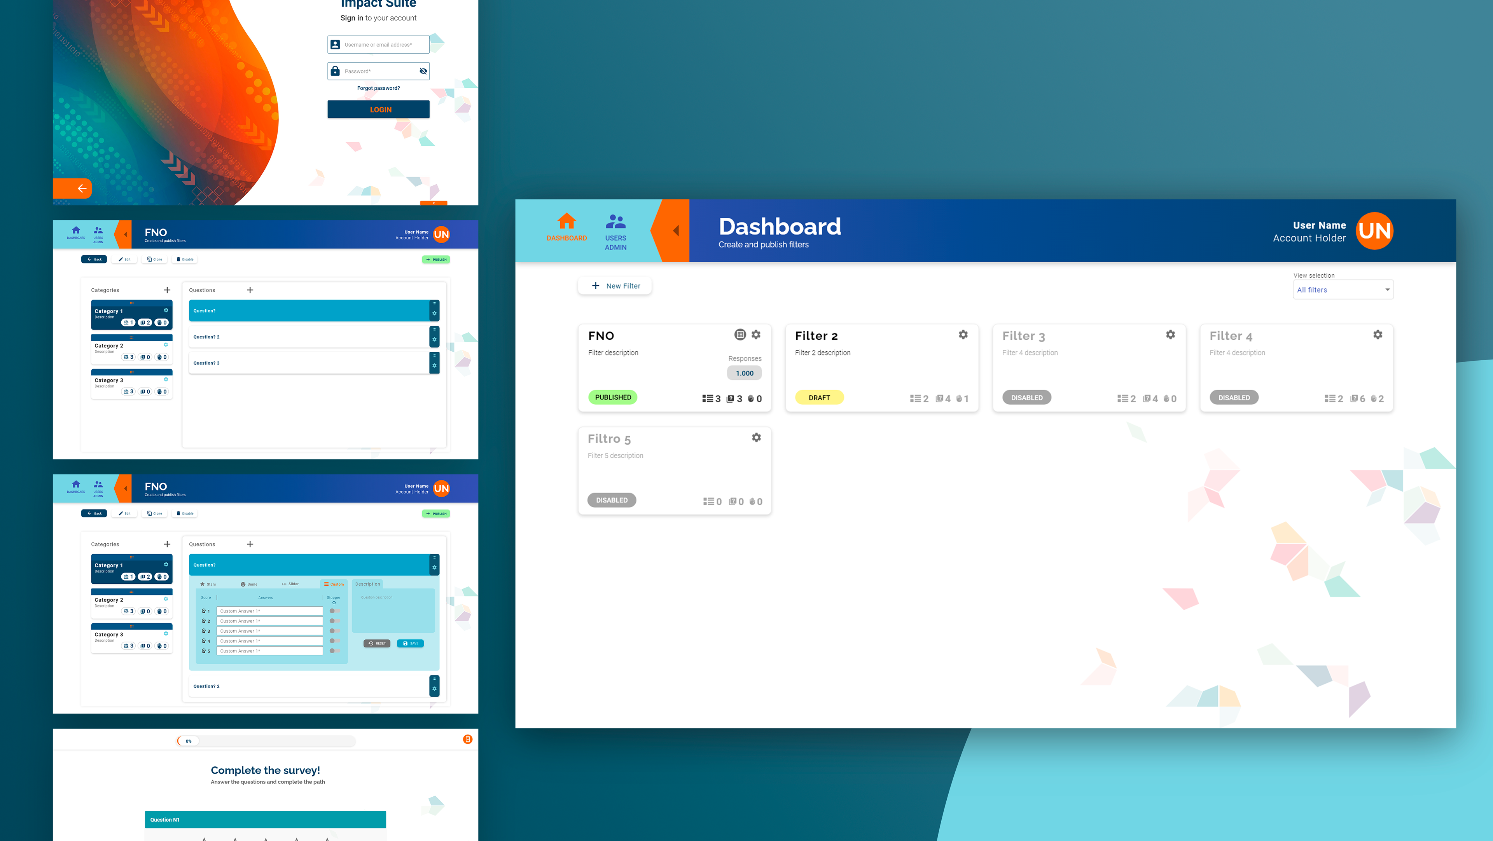Open settings gear on Filter 2 card
1493x841 pixels.
point(963,335)
